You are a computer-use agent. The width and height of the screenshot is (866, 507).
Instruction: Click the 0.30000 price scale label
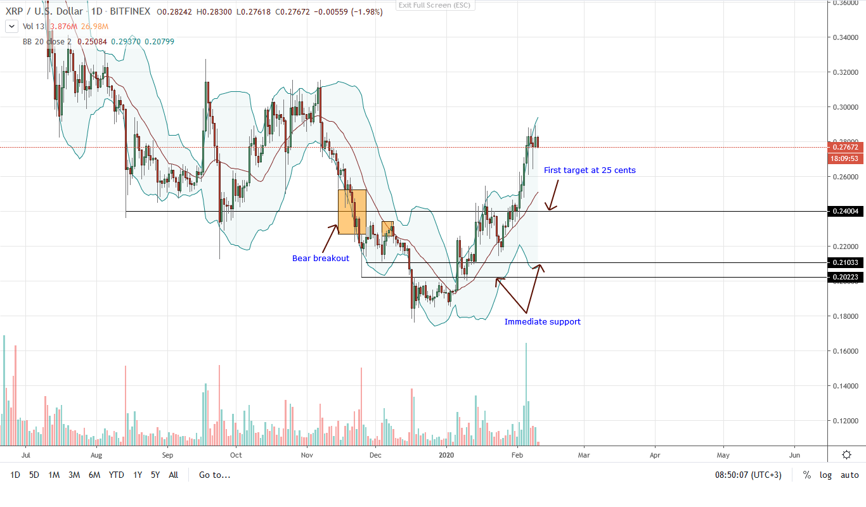[845, 107]
